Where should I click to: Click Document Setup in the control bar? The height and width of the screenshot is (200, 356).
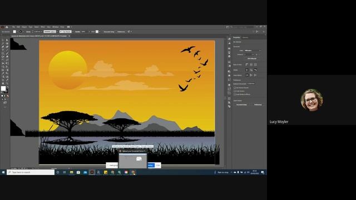[x=109, y=32]
